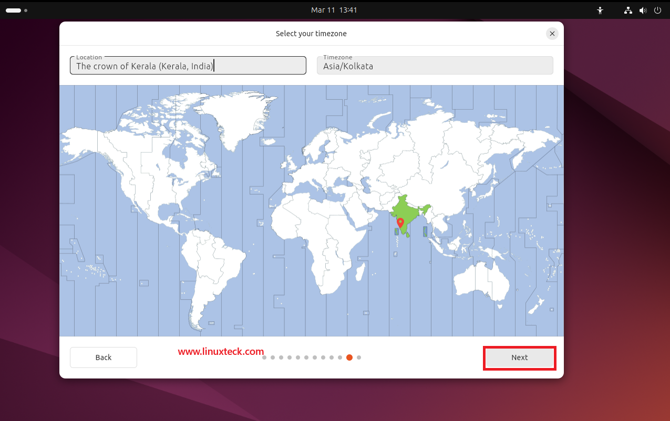Close the timezone dialog with the X icon
This screenshot has width=670, height=421.
coord(552,33)
